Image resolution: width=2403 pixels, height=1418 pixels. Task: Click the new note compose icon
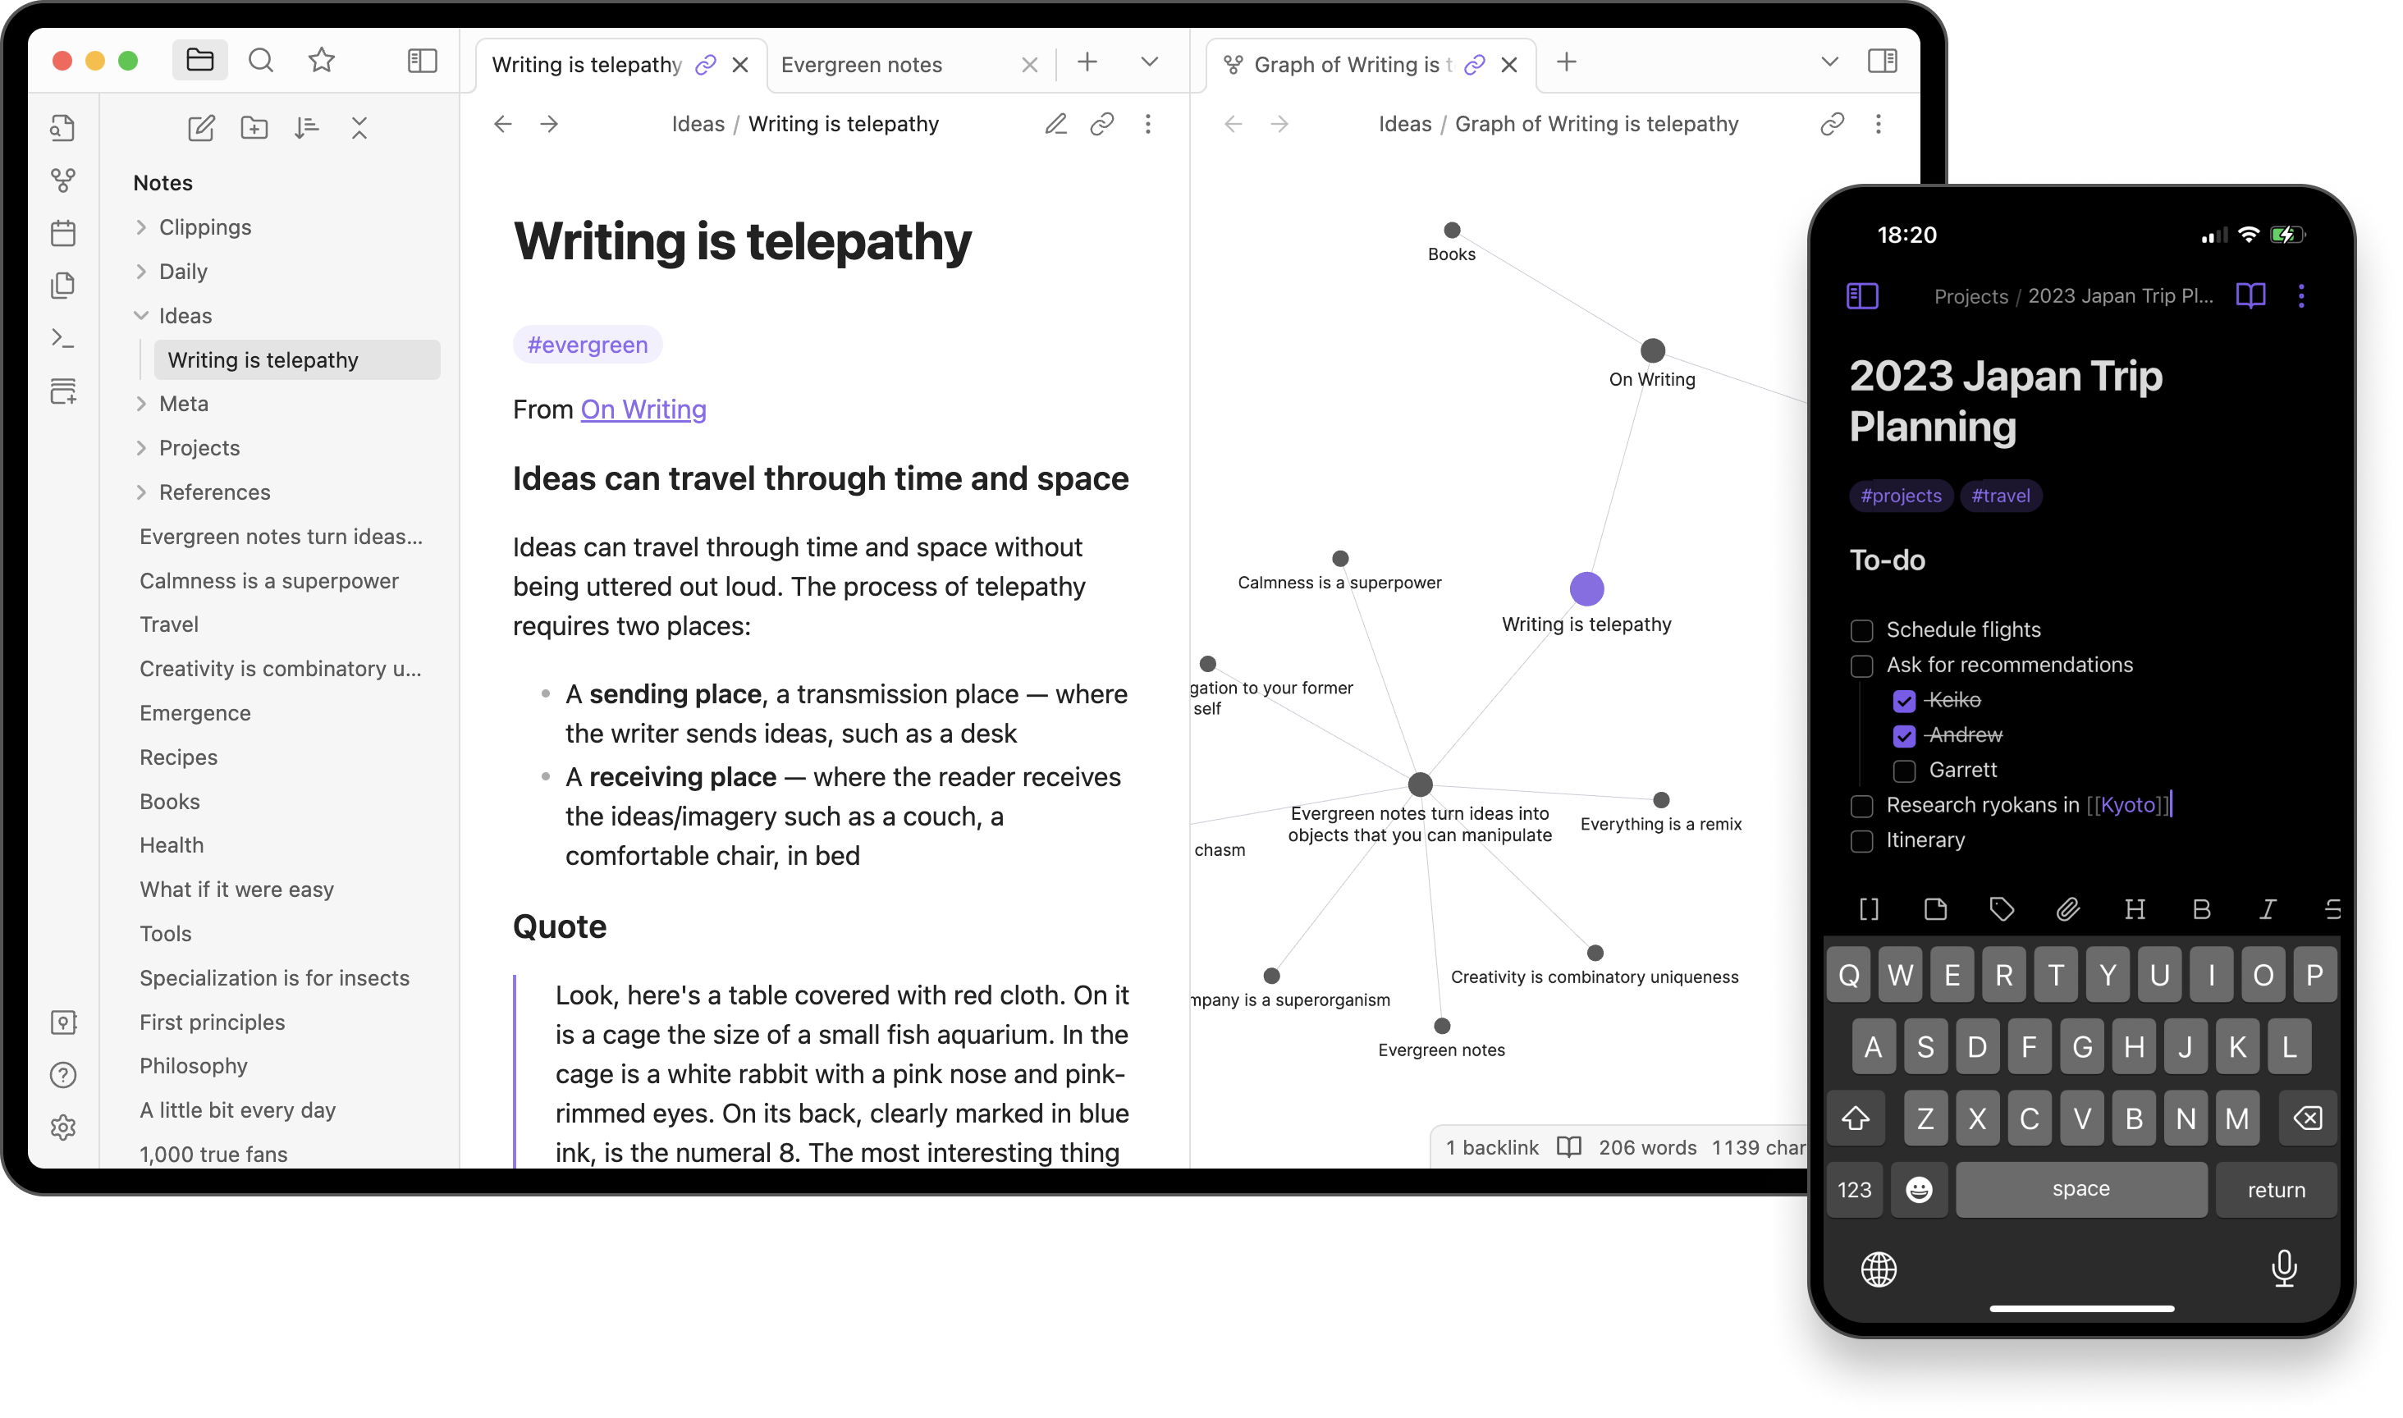click(x=199, y=126)
